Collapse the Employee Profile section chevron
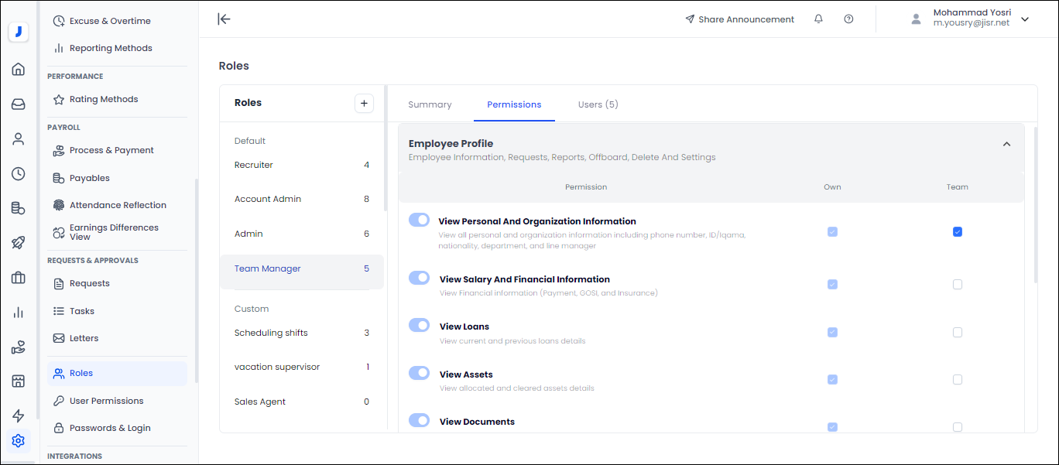The image size is (1059, 465). (x=1007, y=144)
